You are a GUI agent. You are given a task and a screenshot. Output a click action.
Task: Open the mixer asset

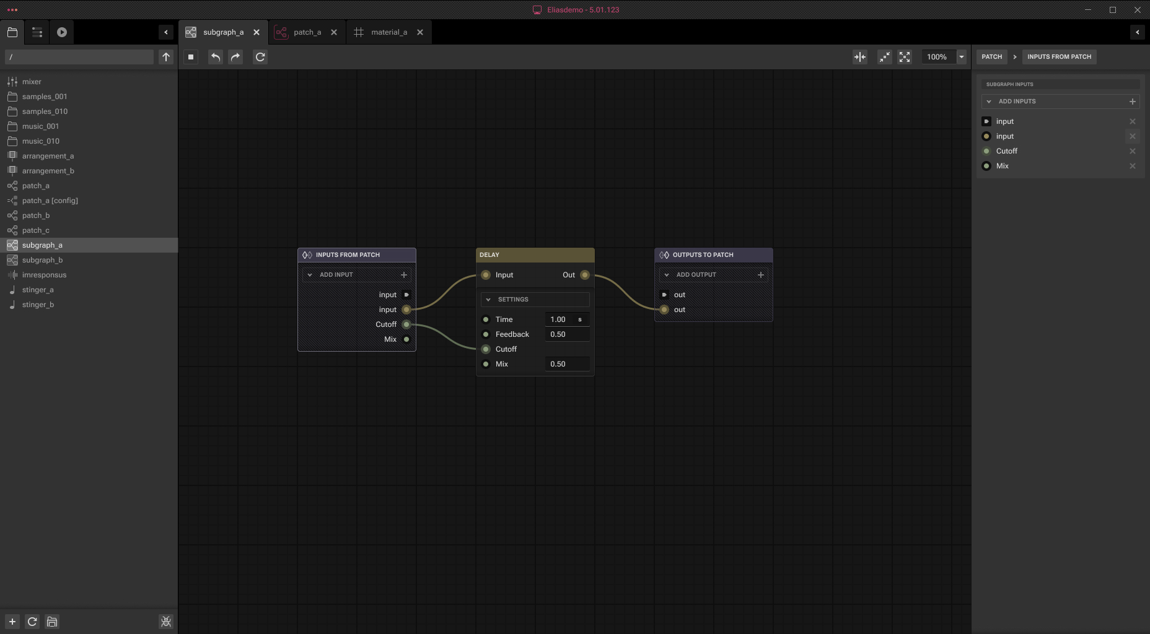click(x=89, y=82)
